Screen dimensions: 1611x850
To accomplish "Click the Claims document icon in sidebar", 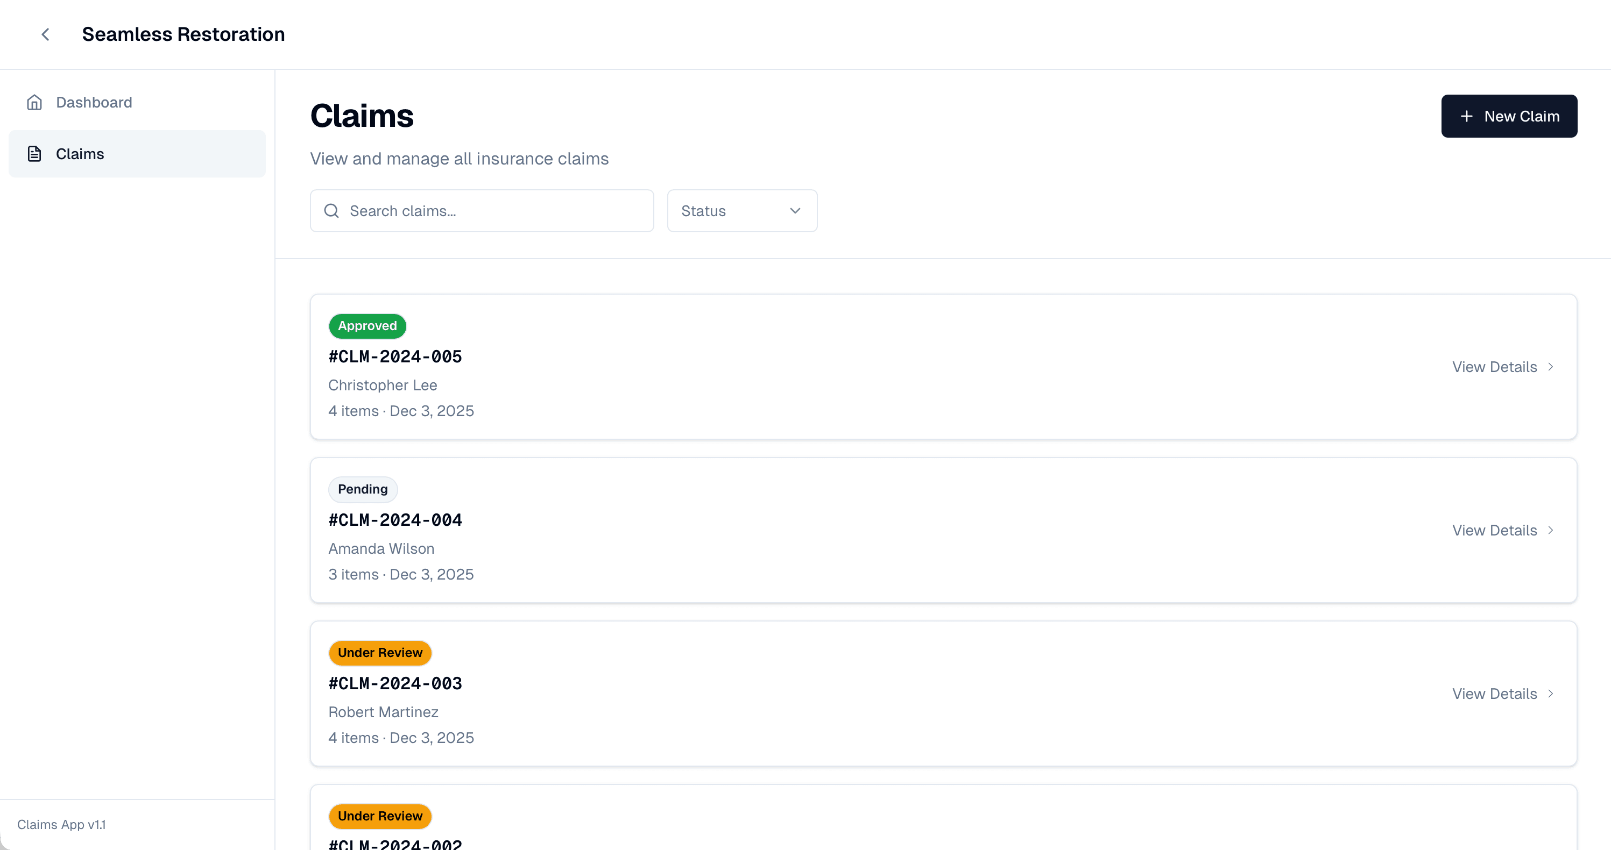I will pos(34,153).
